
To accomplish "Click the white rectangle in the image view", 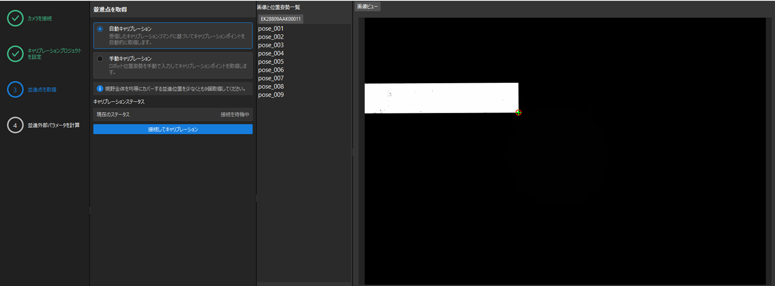I will pyautogui.click(x=441, y=98).
